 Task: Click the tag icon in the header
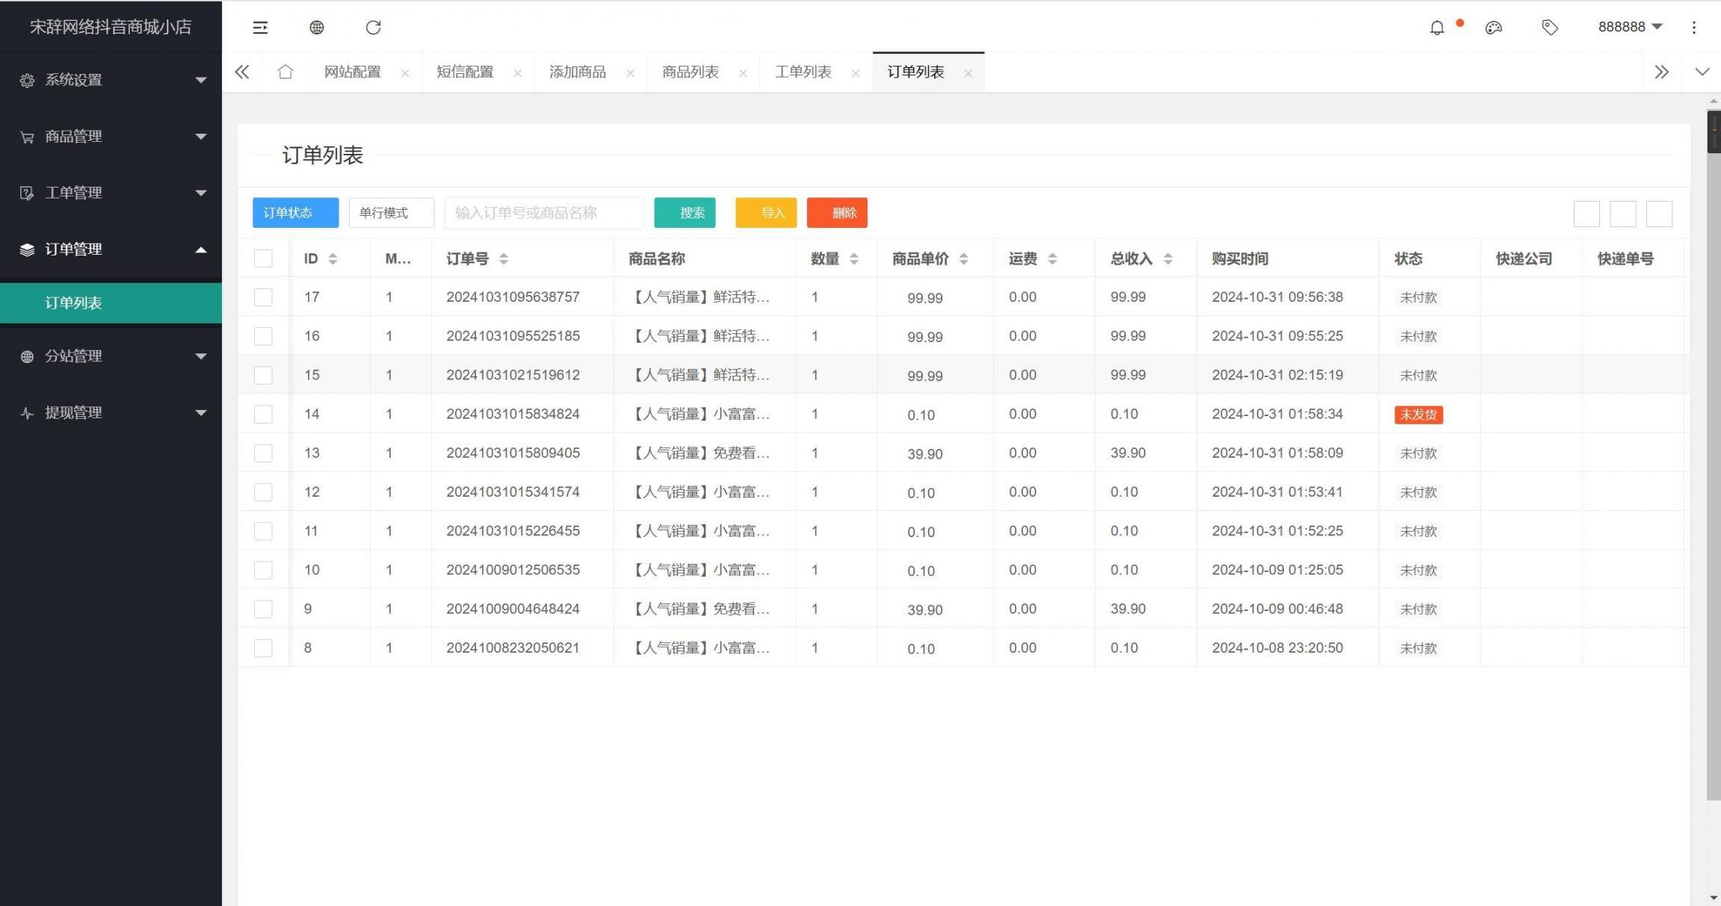point(1549,27)
